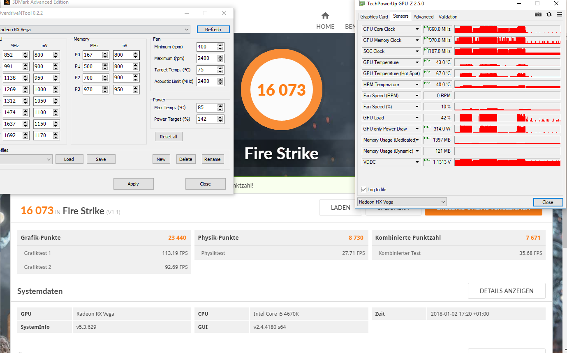The height and width of the screenshot is (353, 567).
Task: Click GPU clock field 1692 MHz
Action: coord(13,135)
